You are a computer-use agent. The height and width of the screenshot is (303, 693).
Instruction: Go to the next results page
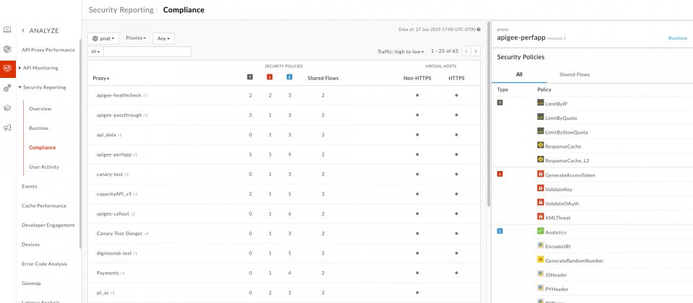pyautogui.click(x=476, y=50)
